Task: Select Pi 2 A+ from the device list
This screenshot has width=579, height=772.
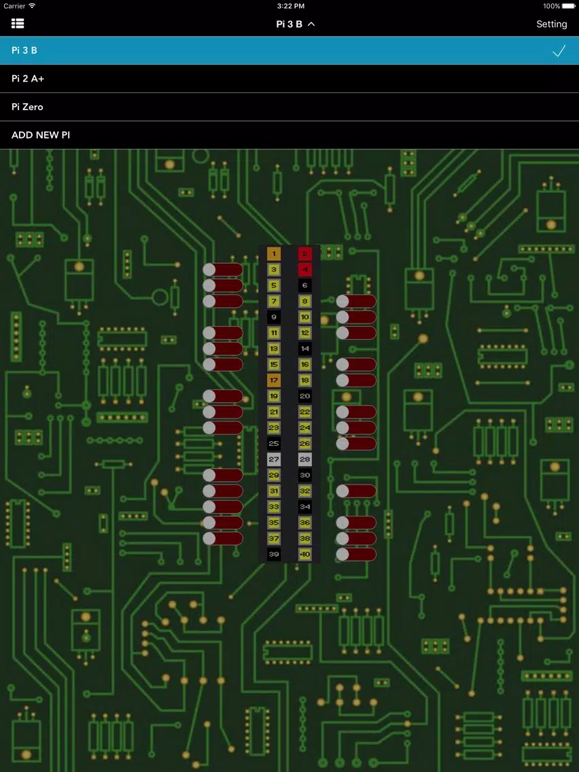Action: (289, 79)
